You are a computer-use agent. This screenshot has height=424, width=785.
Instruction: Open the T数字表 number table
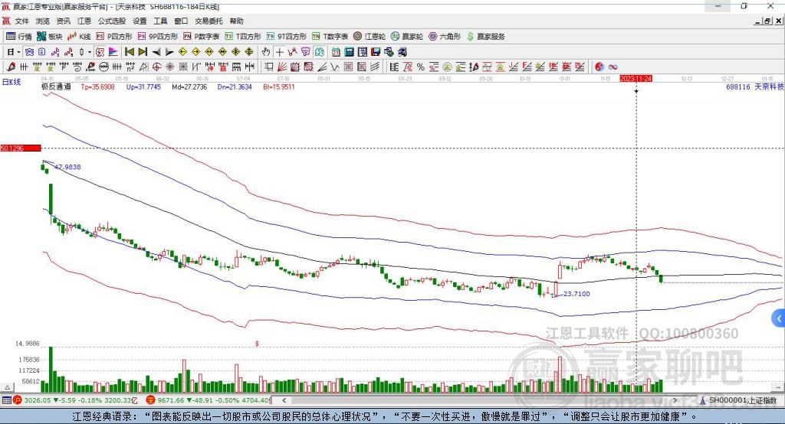pyautogui.click(x=330, y=37)
